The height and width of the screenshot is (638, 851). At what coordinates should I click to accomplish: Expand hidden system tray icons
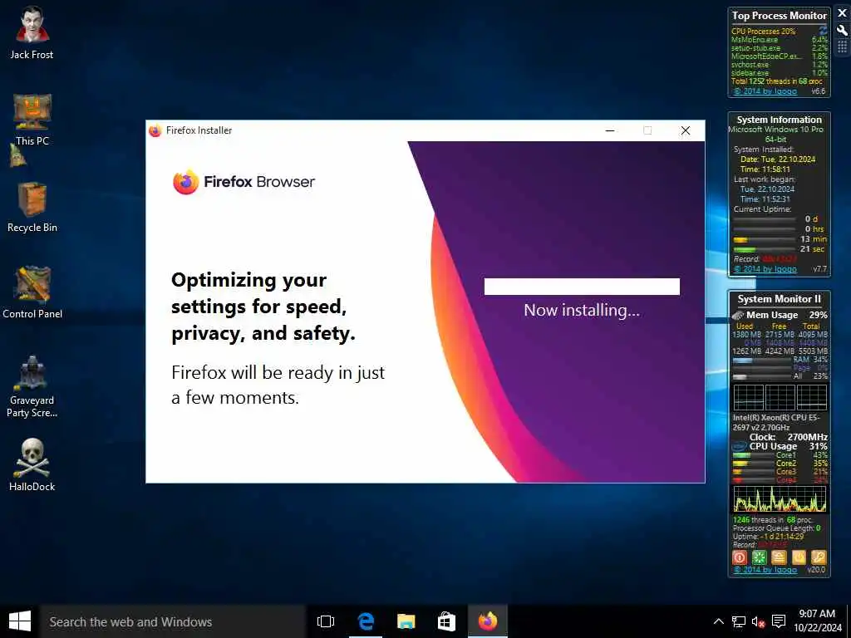[x=719, y=621]
